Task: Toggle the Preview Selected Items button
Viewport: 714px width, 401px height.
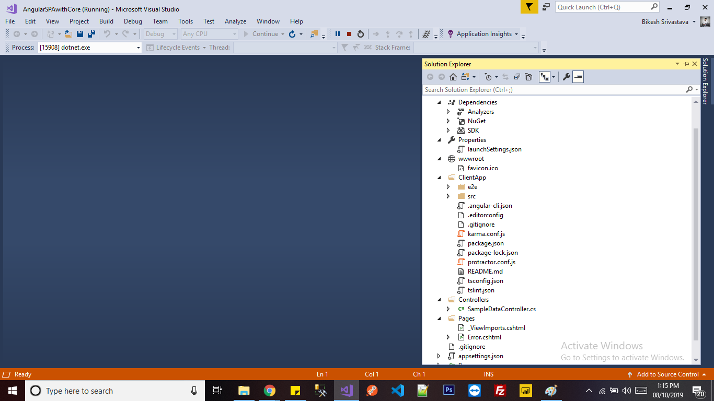Action: click(x=578, y=76)
